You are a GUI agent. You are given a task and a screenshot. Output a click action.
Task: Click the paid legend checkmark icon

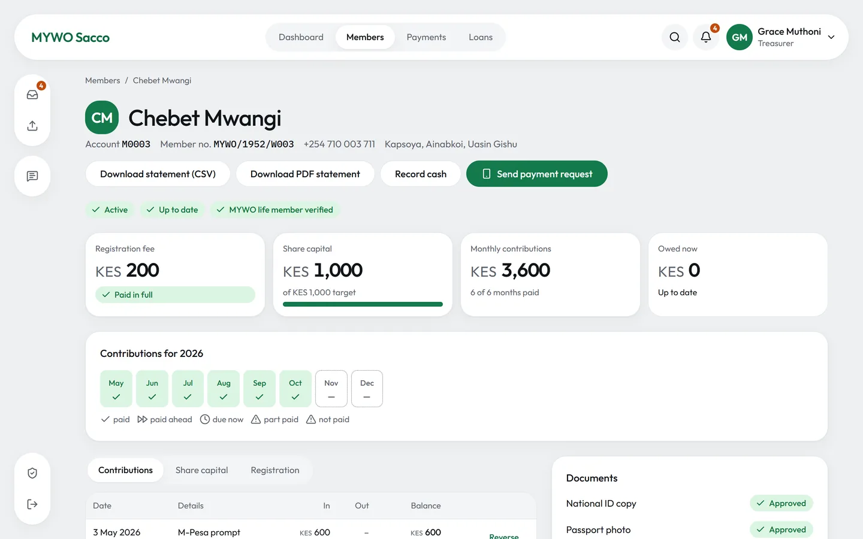click(105, 419)
